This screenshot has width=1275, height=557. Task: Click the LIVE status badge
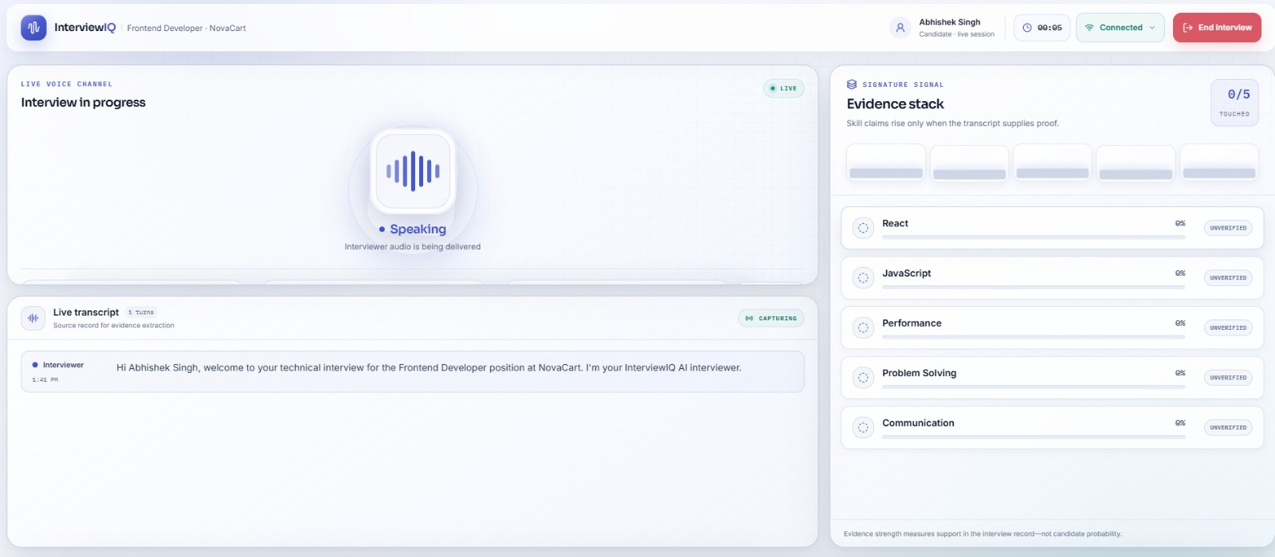point(783,88)
